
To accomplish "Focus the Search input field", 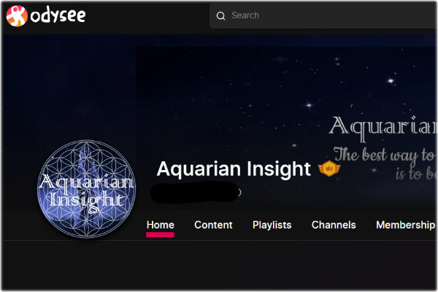I will click(x=323, y=16).
